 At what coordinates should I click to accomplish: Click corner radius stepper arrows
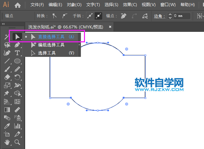[170, 16]
